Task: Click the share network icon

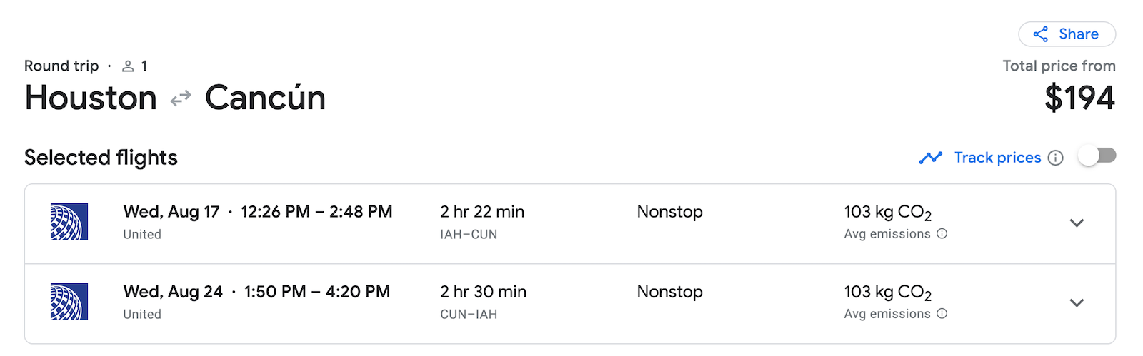Action: pos(1041,34)
